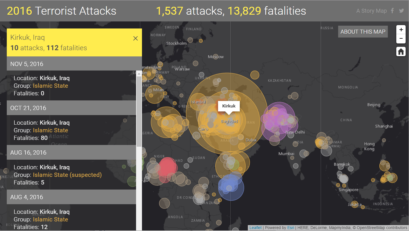Click the Jakarta label on the map

(x=355, y=204)
